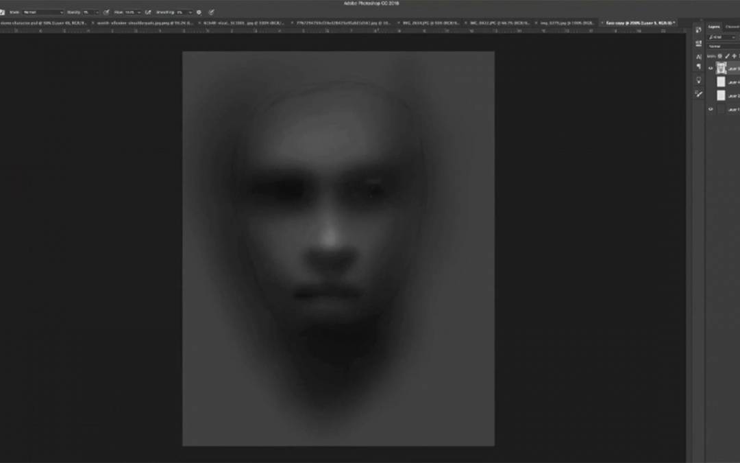
Task: Click the brush tool preset icon
Action: point(3,12)
